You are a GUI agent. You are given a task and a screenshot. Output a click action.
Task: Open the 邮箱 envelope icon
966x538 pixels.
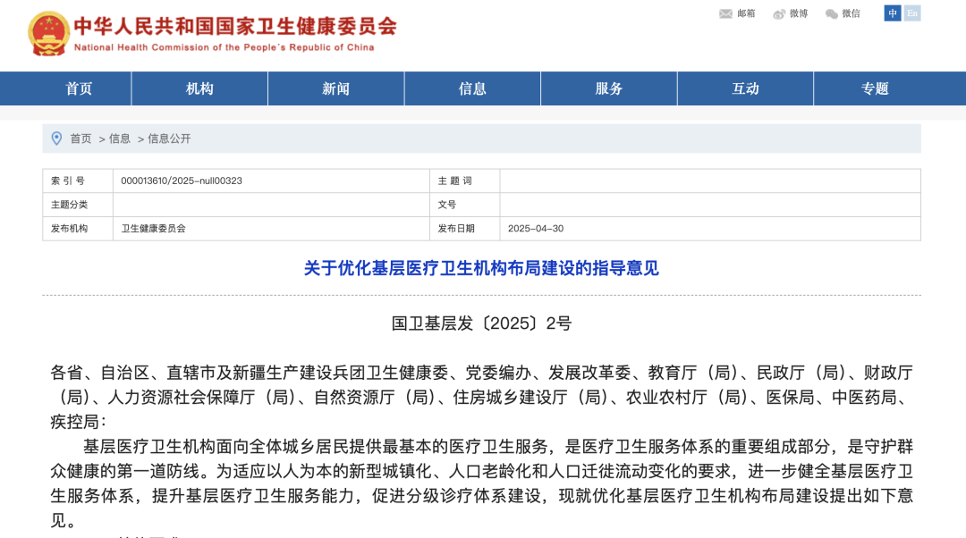725,13
